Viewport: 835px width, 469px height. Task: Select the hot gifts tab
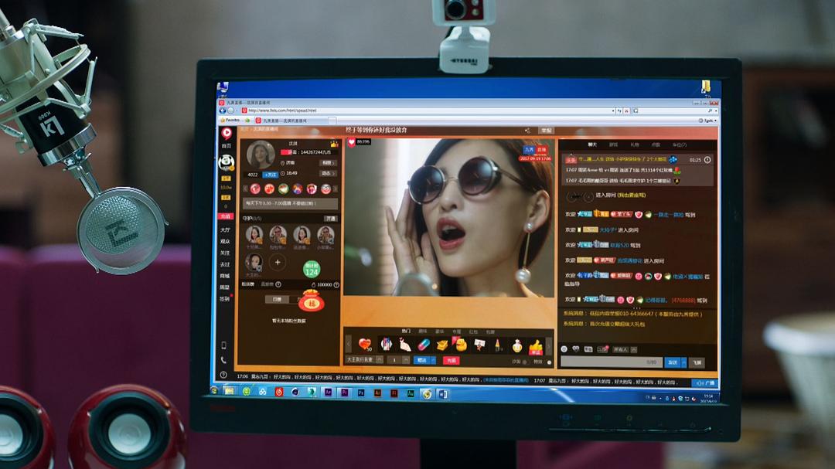pyautogui.click(x=406, y=331)
